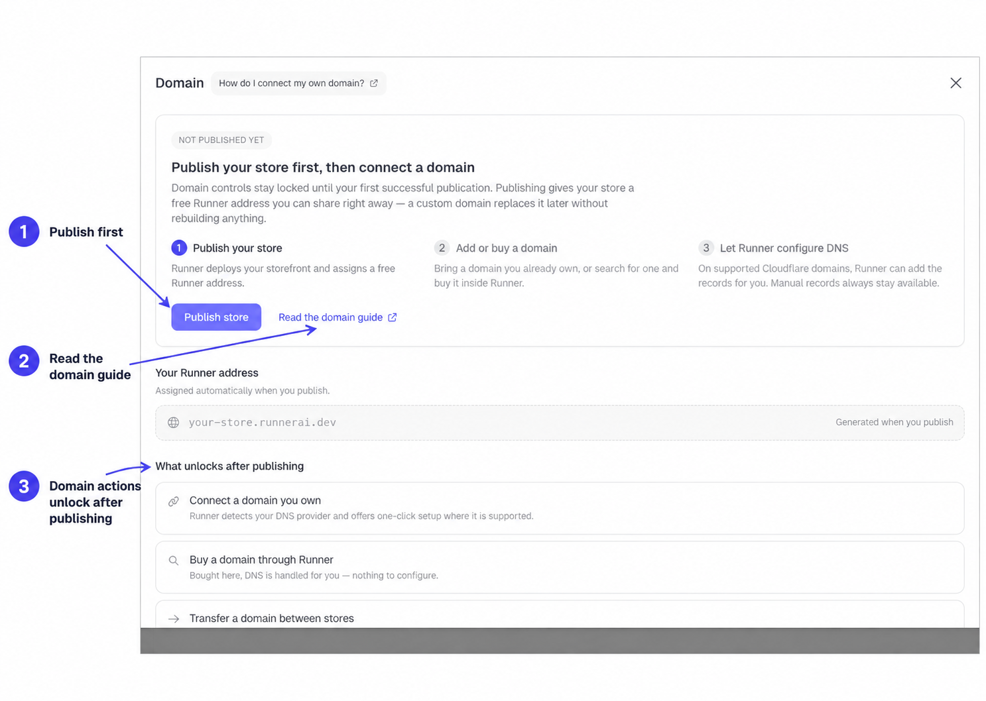Image resolution: width=986 pixels, height=701 pixels.
Task: Click the arrow icon for Transfer a domain
Action: click(x=174, y=619)
